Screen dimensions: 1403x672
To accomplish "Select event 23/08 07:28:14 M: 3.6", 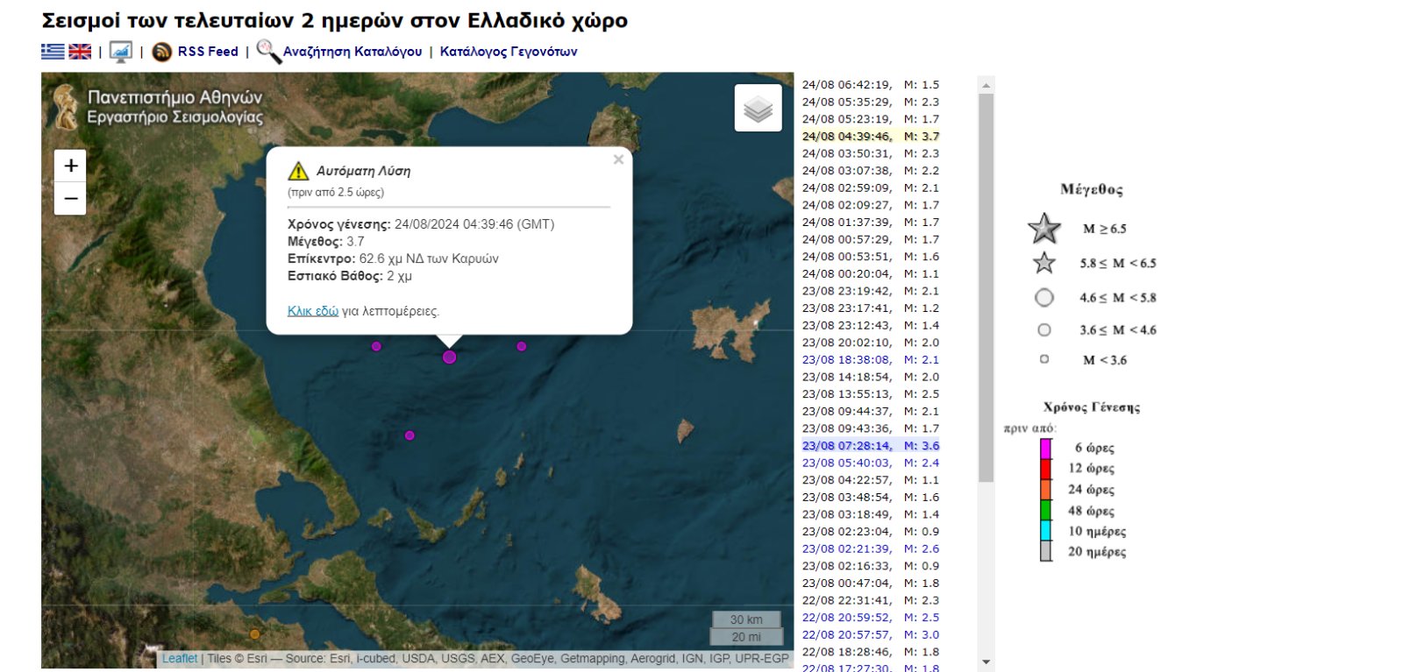I will point(871,445).
